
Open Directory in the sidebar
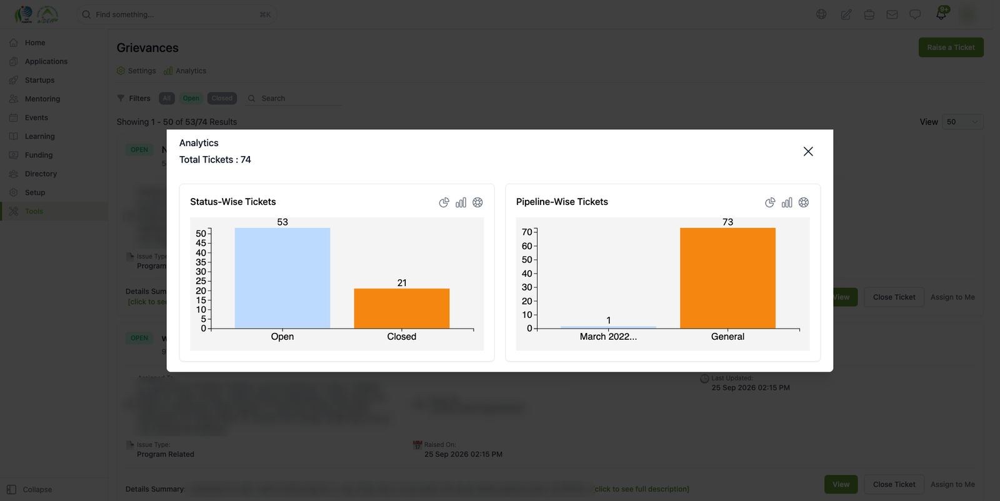54,174
